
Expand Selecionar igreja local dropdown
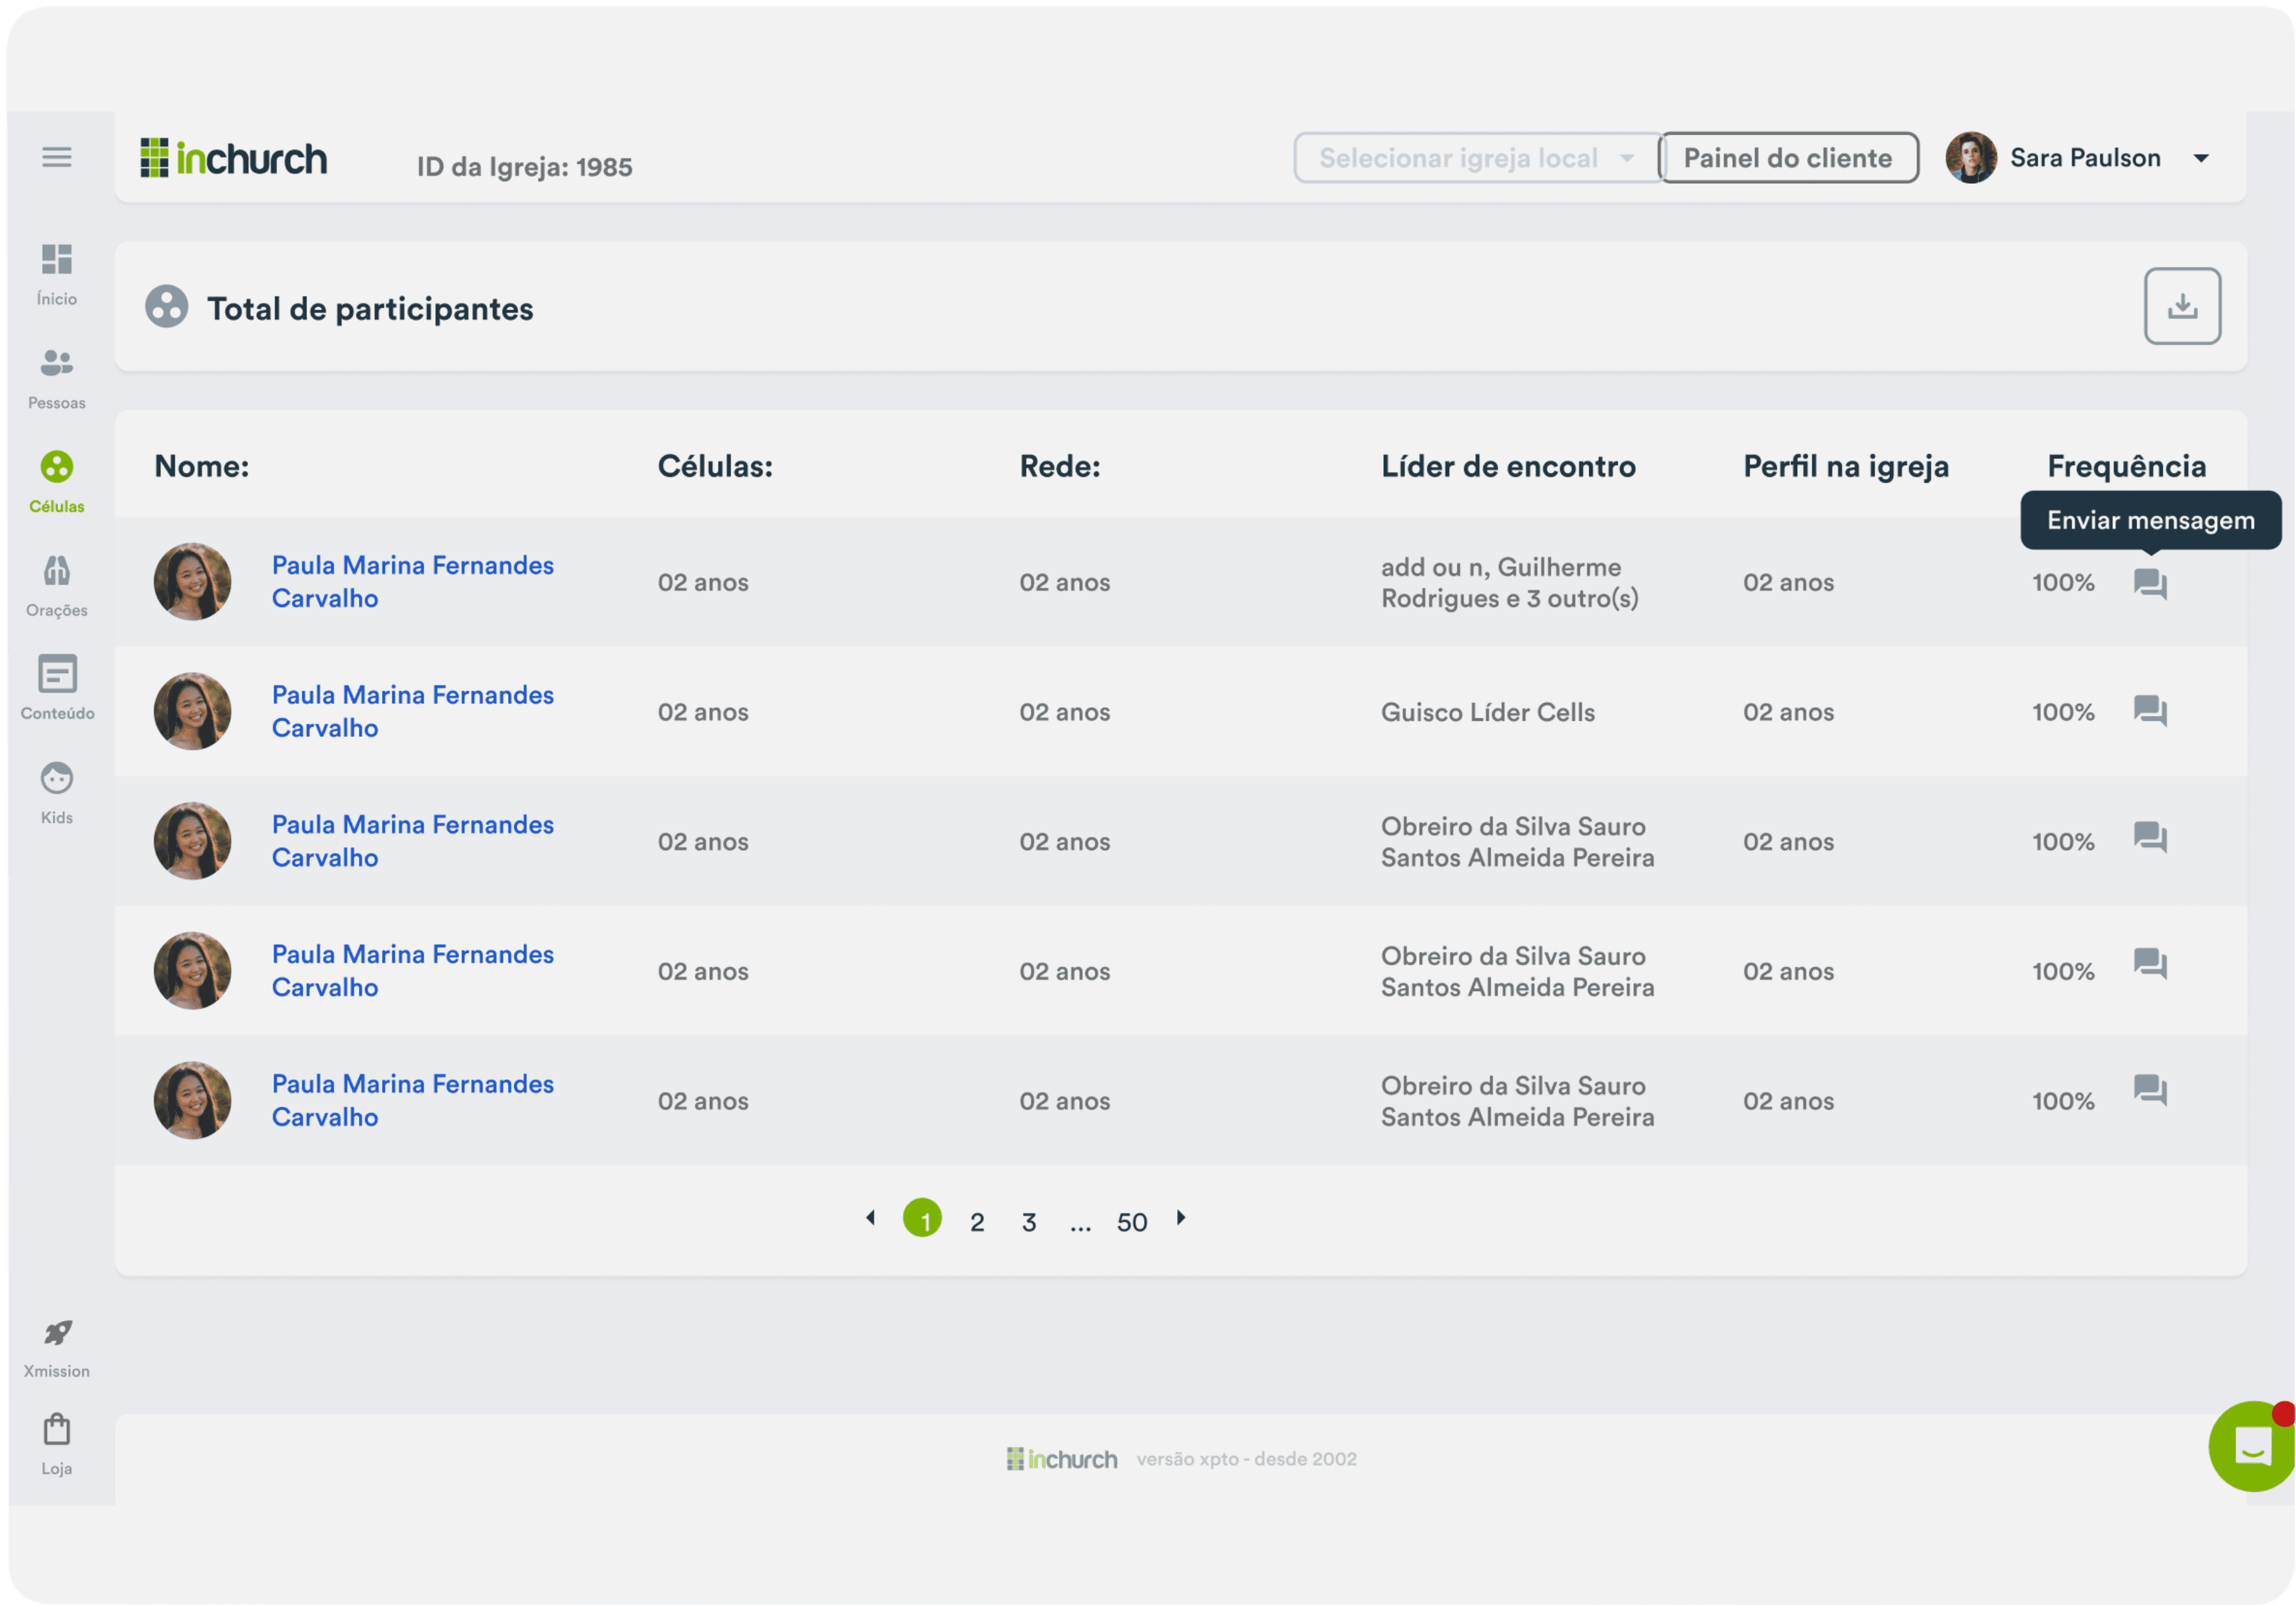pos(1476,158)
